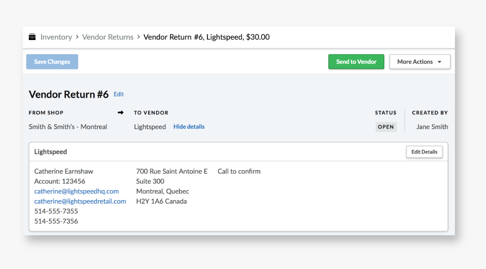Viewport: 486px width, 269px height.
Task: Click Jane Smith under Created By
Action: coord(432,127)
